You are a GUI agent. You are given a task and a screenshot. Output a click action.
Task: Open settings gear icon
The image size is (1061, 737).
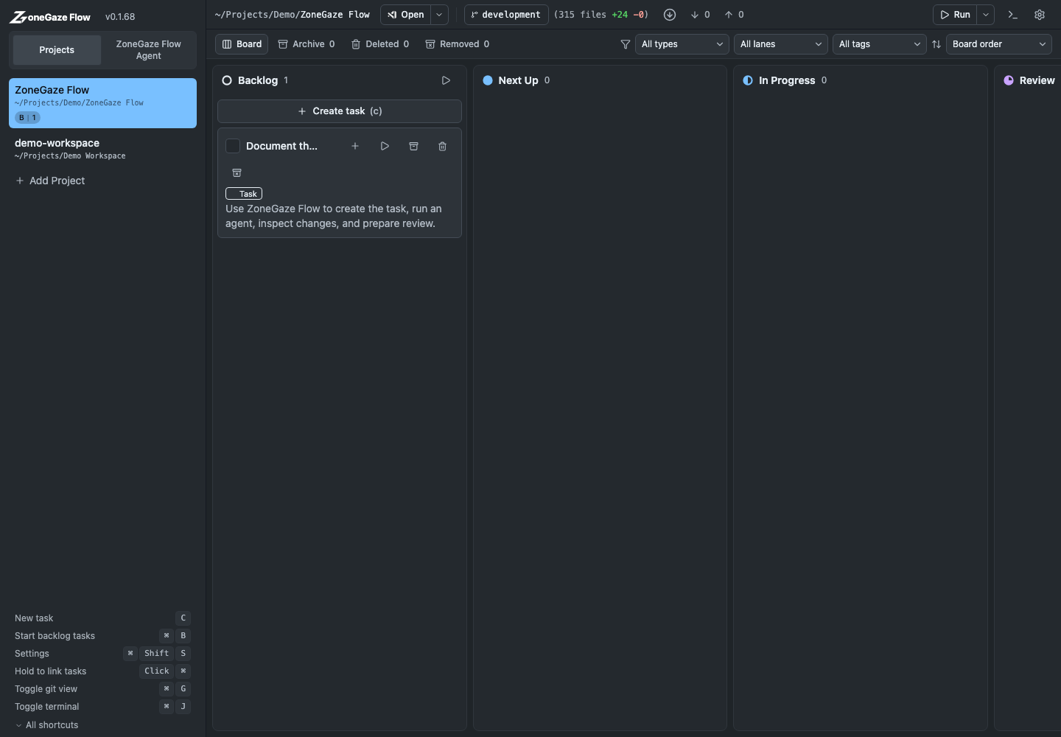[1040, 15]
